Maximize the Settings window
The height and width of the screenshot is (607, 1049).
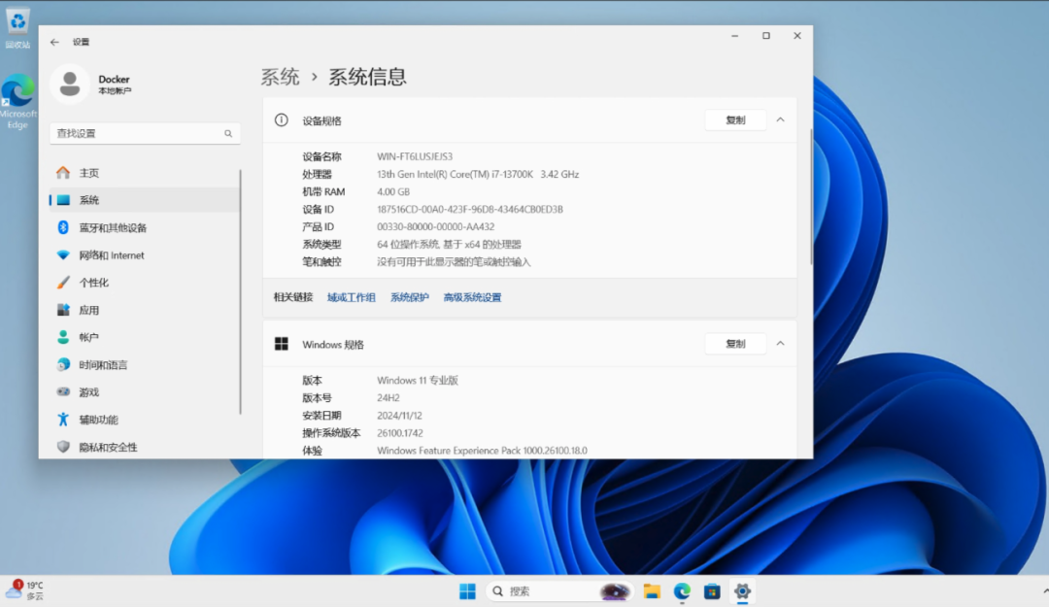tap(766, 36)
